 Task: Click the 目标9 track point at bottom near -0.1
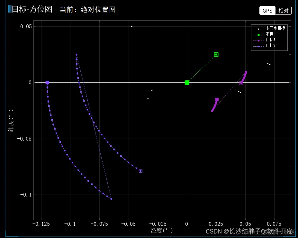pos(111,199)
